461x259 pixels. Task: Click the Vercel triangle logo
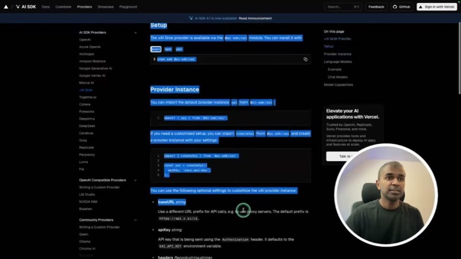click(6, 7)
